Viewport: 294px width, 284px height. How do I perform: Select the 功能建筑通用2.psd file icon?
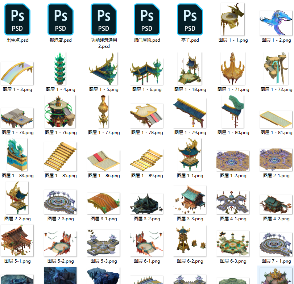pyautogui.click(x=104, y=20)
